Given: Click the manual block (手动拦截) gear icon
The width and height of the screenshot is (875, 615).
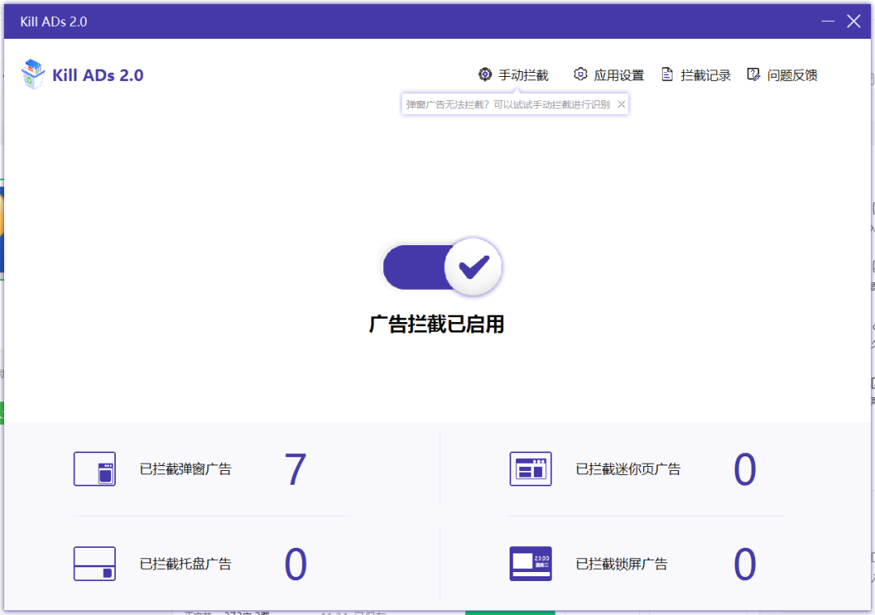Looking at the screenshot, I should 484,74.
